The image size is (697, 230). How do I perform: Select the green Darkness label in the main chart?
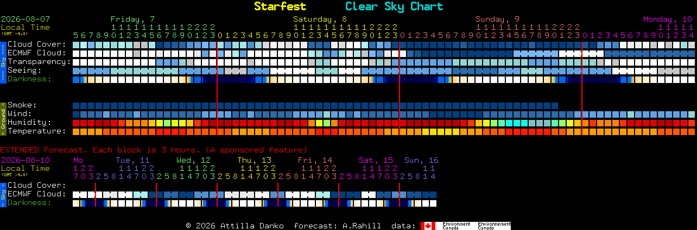(x=29, y=79)
